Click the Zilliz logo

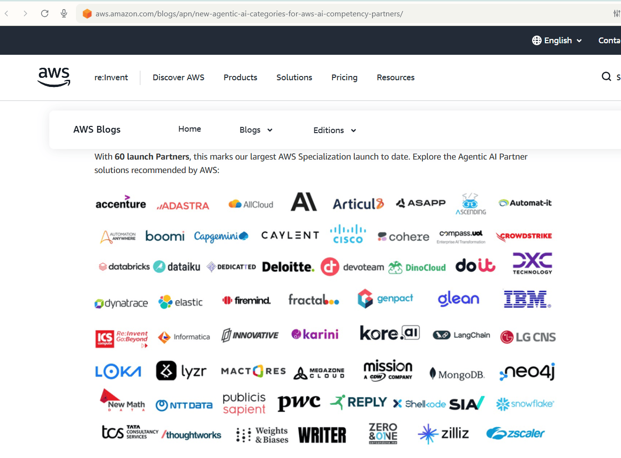tap(443, 433)
